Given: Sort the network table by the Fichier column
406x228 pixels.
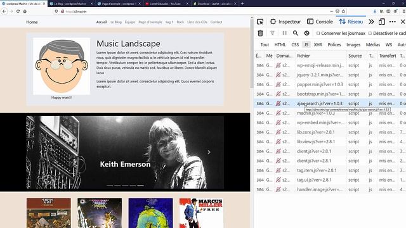Looking at the screenshot, I should [320, 56].
